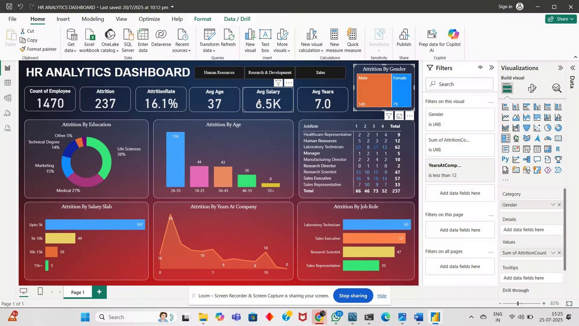Viewport: 579px width, 326px height.
Task: Switch to Model view in left sidebar
Action: coord(8,98)
